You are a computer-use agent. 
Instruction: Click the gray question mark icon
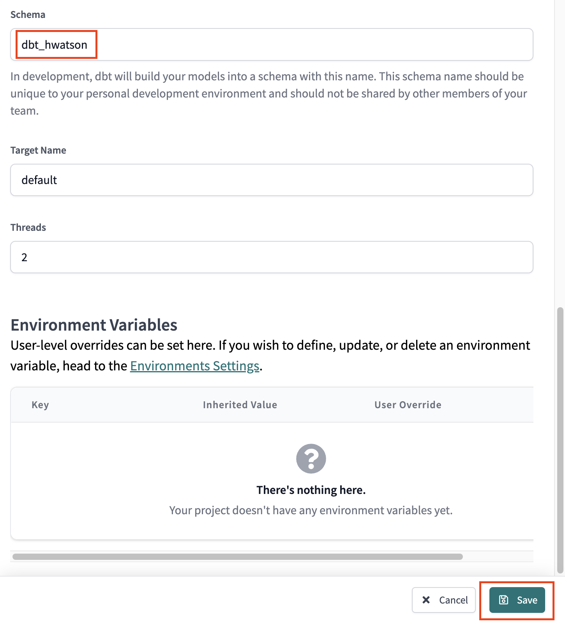coord(311,458)
